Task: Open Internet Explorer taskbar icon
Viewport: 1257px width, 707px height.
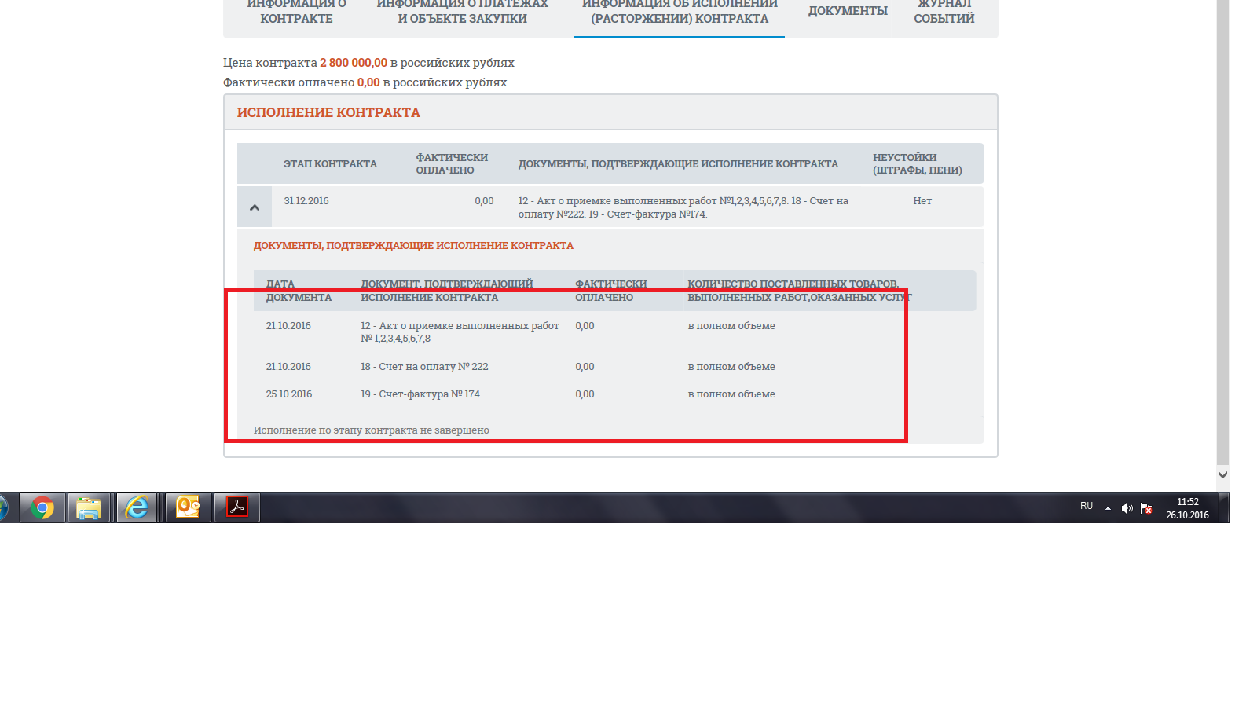Action: (x=137, y=508)
